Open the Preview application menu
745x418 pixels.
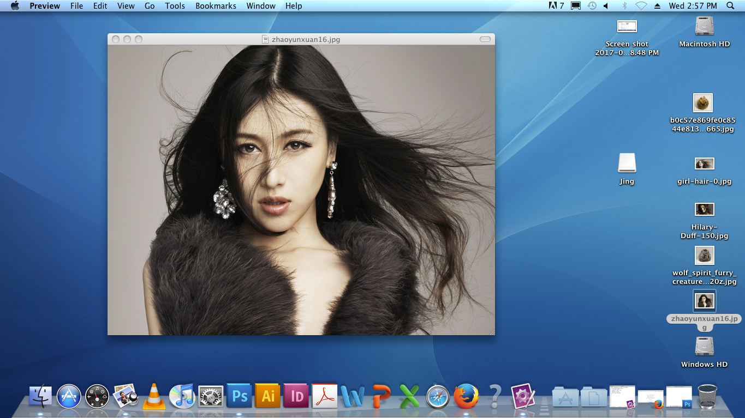click(45, 6)
